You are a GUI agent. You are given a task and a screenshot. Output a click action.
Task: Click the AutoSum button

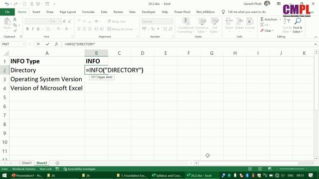(269, 19)
